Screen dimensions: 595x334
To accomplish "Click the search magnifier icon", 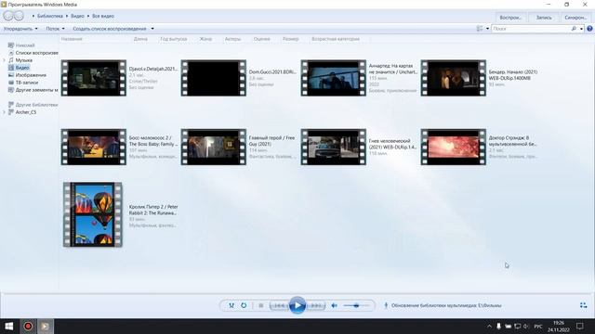I will [574, 29].
